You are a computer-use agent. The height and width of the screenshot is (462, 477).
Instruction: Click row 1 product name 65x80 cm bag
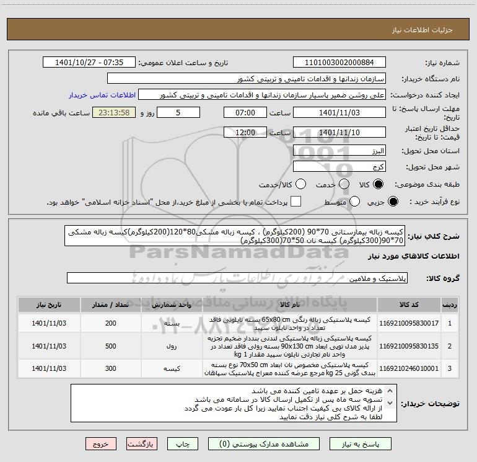(x=290, y=324)
